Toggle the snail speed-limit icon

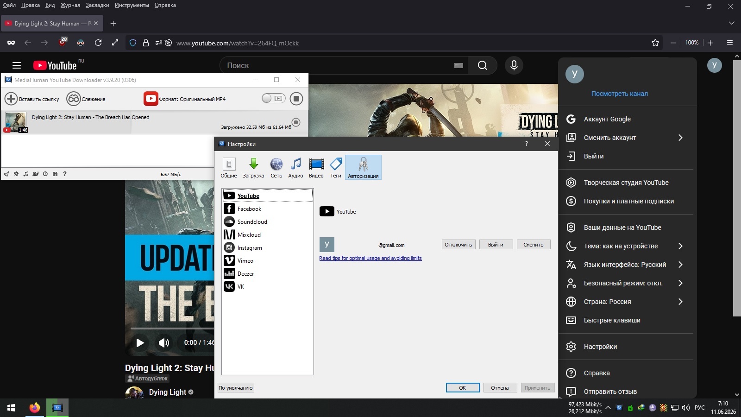(36, 174)
